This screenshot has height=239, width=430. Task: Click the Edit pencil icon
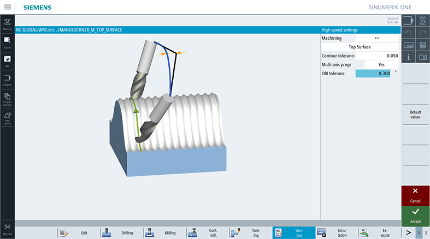click(x=63, y=232)
